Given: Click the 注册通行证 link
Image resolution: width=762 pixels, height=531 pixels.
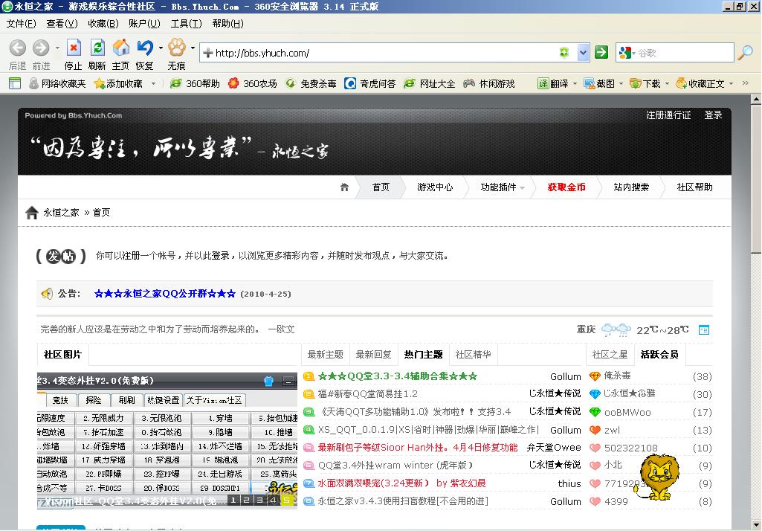Looking at the screenshot, I should (668, 115).
